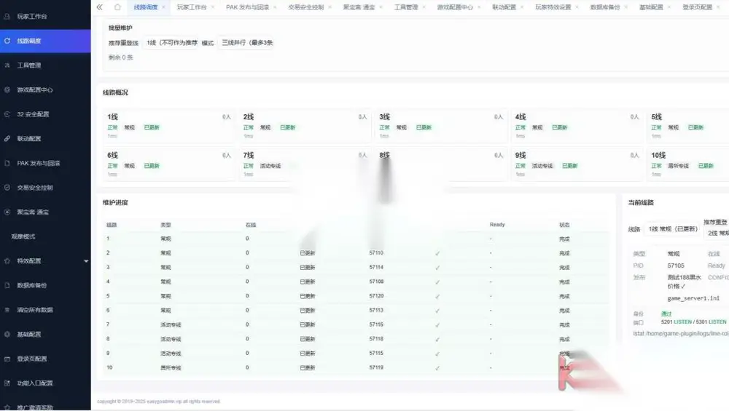Close the 线路调度 tab
Screen dimensions: 729x411
click(x=163, y=7)
